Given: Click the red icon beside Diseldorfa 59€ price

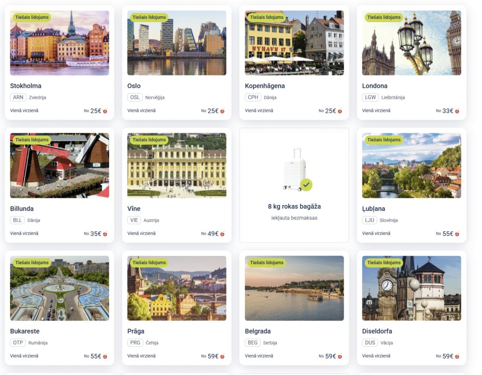Looking at the screenshot, I should click(x=457, y=356).
